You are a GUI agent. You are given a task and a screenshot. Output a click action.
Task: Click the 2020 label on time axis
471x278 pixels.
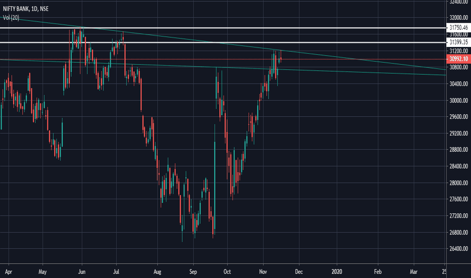(337, 272)
